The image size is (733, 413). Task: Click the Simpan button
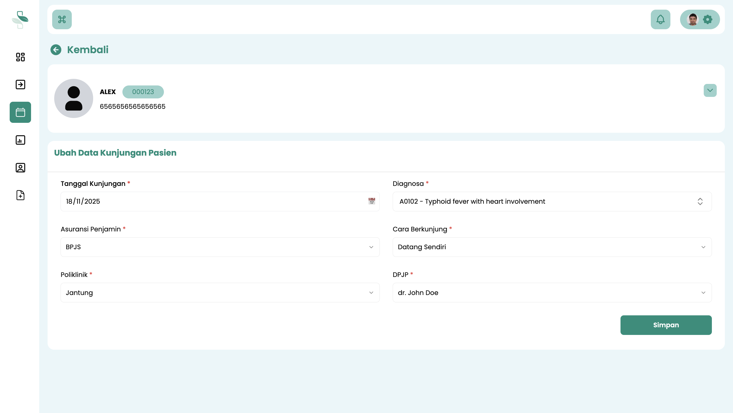point(666,325)
